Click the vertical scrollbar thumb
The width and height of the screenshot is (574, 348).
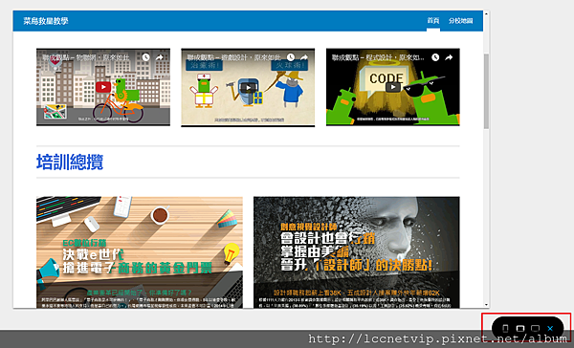[486, 91]
